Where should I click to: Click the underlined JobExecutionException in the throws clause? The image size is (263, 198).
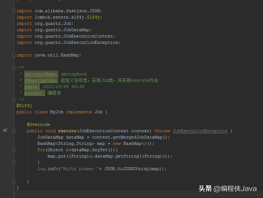click(x=200, y=131)
